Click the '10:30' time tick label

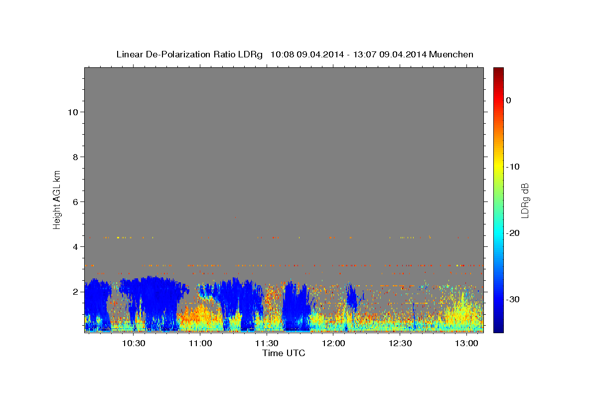click(x=134, y=343)
